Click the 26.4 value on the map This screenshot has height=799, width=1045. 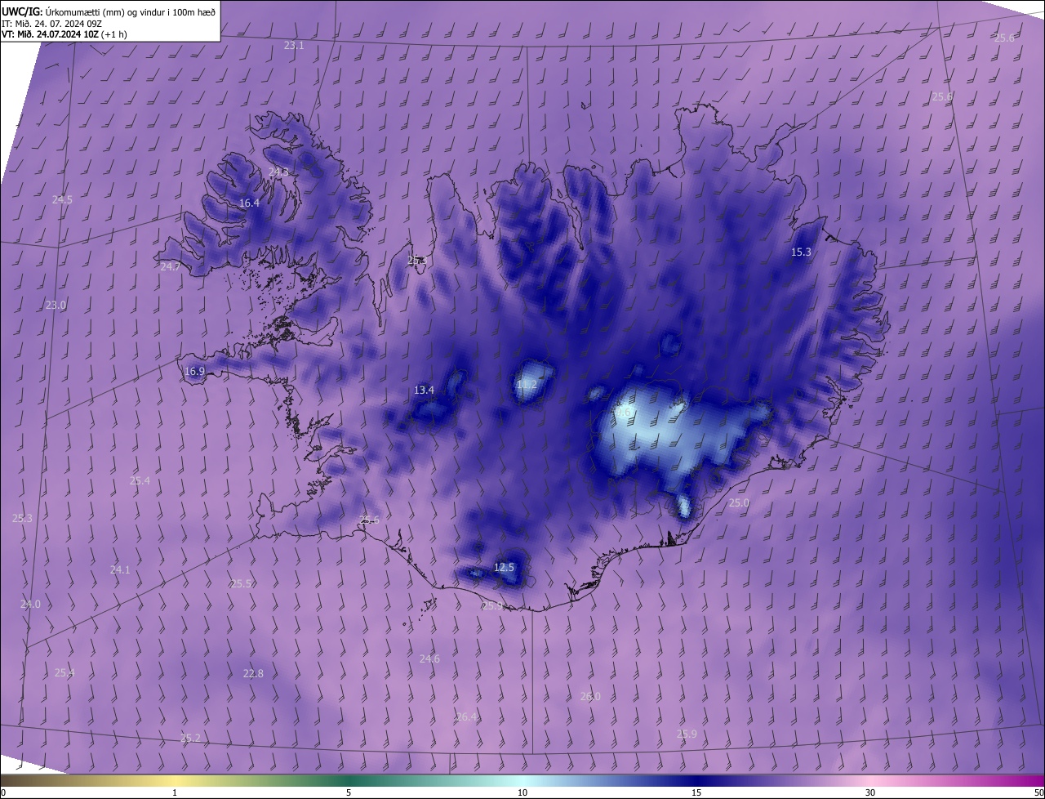[466, 717]
